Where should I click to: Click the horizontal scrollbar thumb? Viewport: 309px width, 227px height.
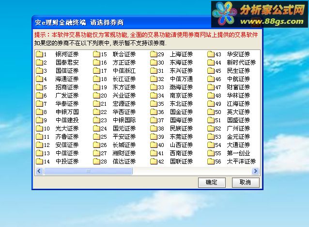pos(88,171)
